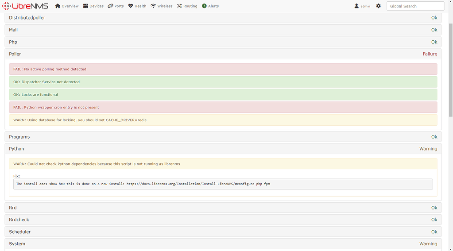Screen dimensions: 453x251
Task: Open the Routing menu
Action: (187, 6)
